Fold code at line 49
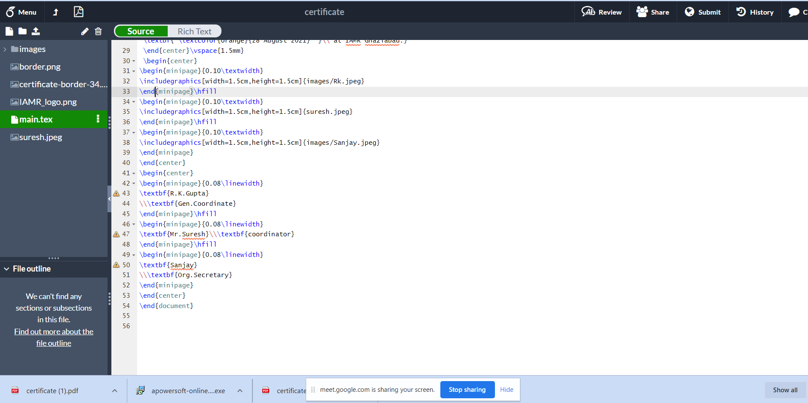The width and height of the screenshot is (808, 403). (x=134, y=255)
